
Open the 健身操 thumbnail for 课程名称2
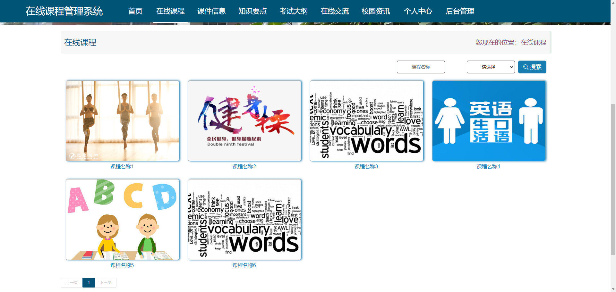point(244,121)
